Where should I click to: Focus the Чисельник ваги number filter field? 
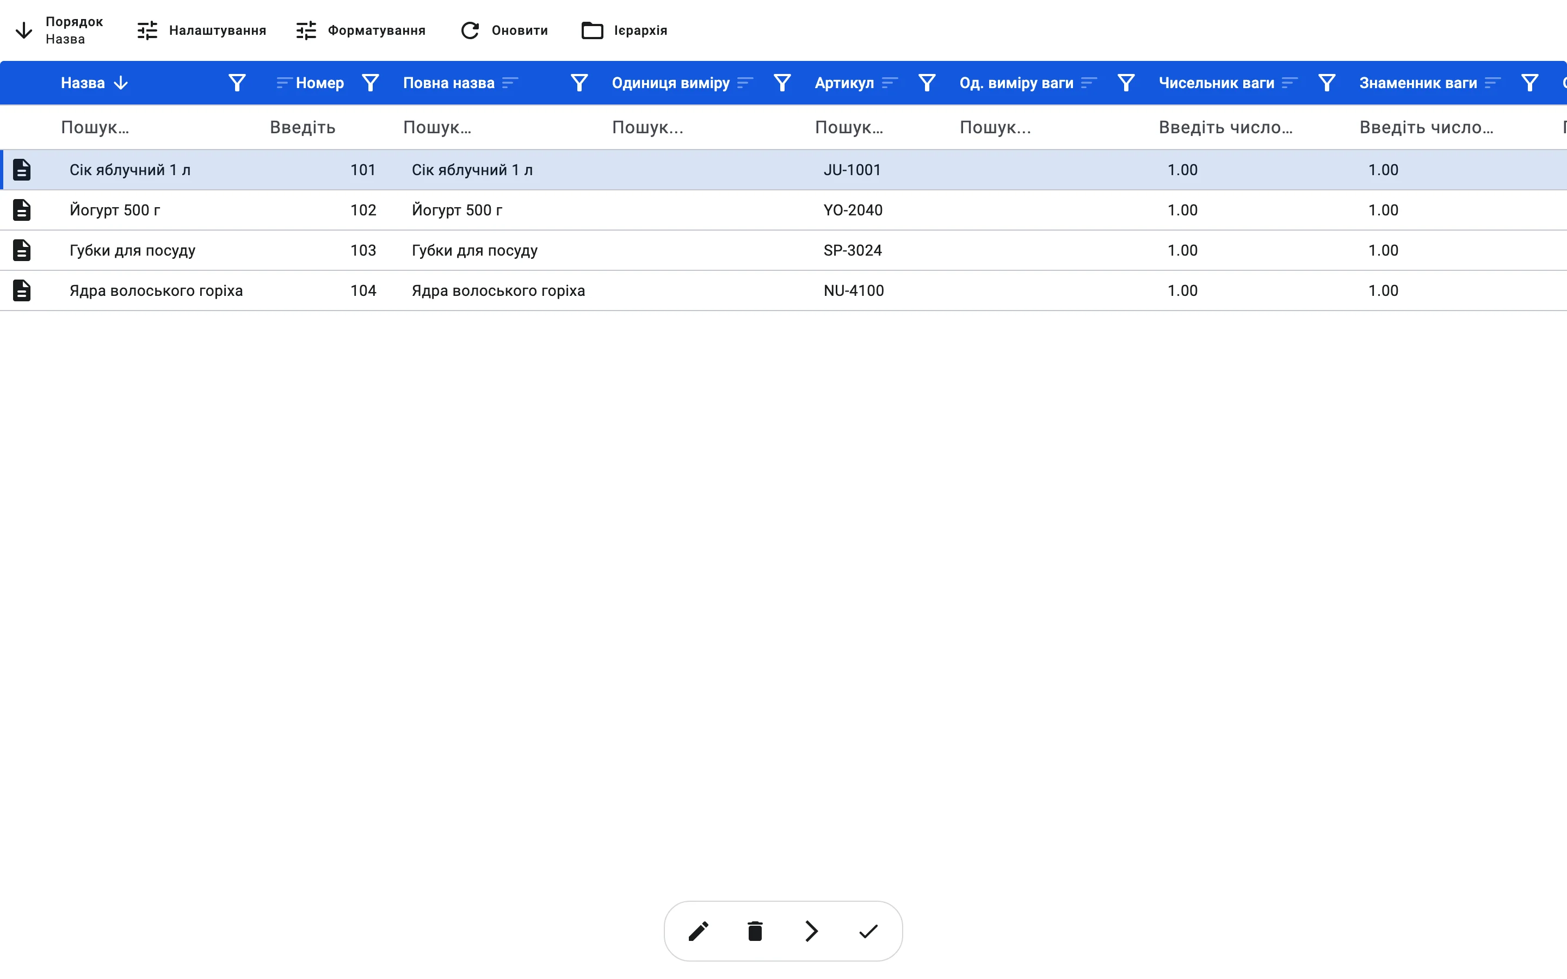click(1247, 127)
